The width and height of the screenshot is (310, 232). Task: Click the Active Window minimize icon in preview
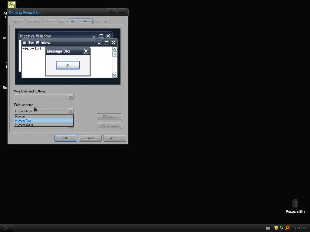click(99, 42)
